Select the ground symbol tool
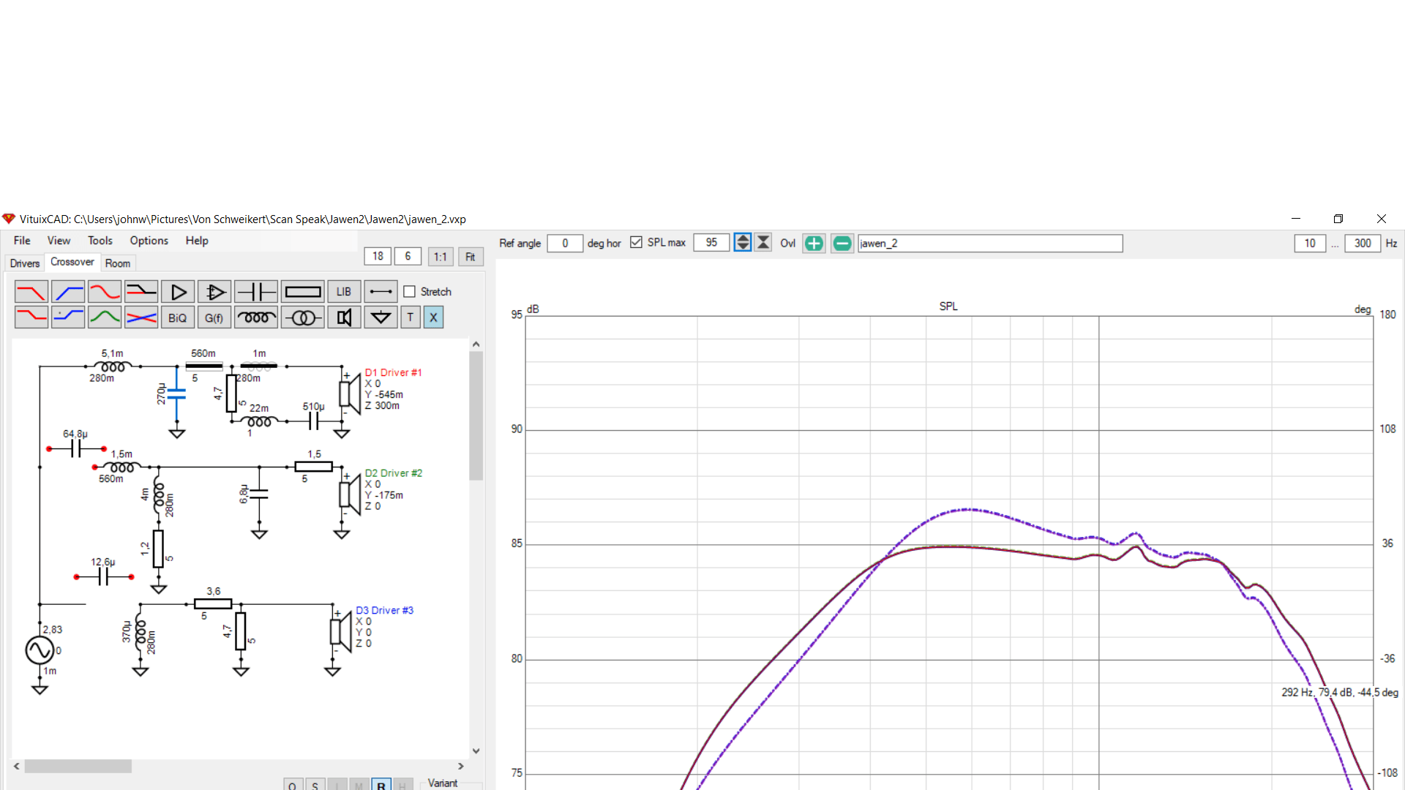Screen dimensions: 1405x790 381,317
